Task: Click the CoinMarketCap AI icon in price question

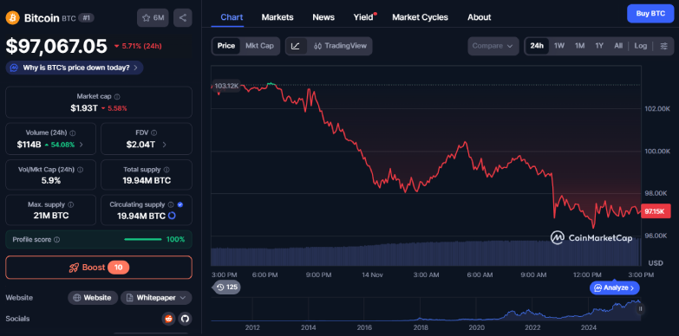Action: [x=14, y=68]
